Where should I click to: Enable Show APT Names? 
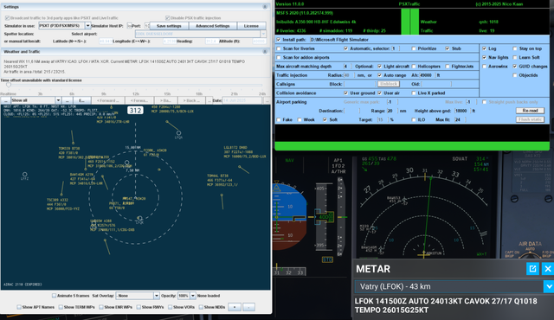point(19,307)
